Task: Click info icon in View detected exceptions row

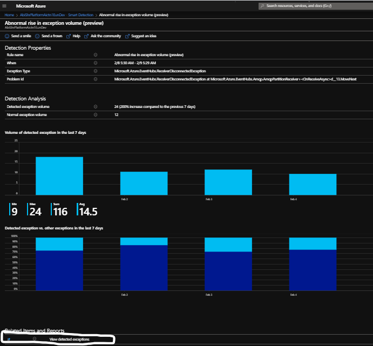Action: point(35,338)
